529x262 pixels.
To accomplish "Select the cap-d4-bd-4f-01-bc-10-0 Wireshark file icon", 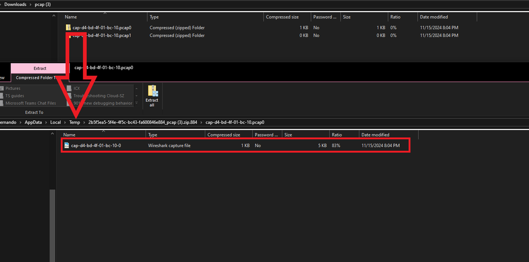I will [67, 145].
